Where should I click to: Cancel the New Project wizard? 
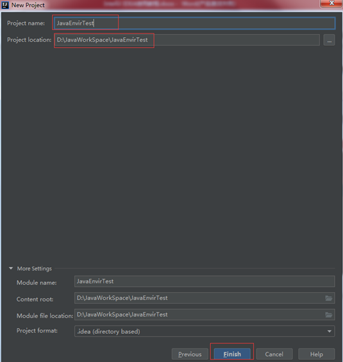pos(274,354)
